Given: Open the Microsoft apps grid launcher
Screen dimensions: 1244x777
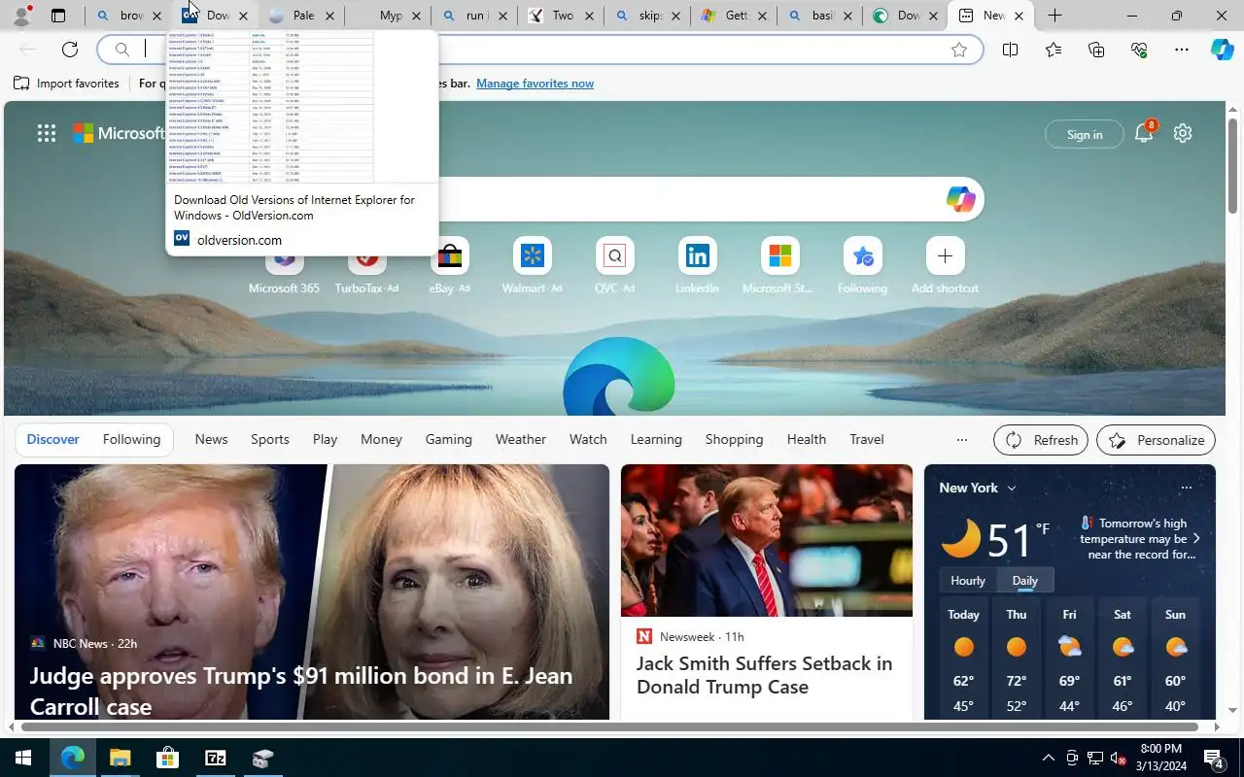Looking at the screenshot, I should (x=46, y=133).
